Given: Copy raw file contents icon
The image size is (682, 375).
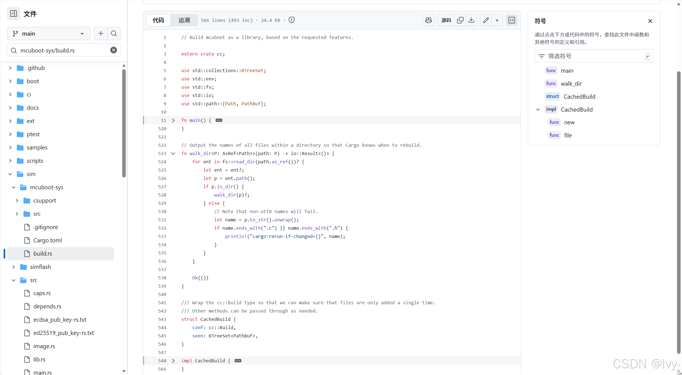Looking at the screenshot, I should point(460,20).
